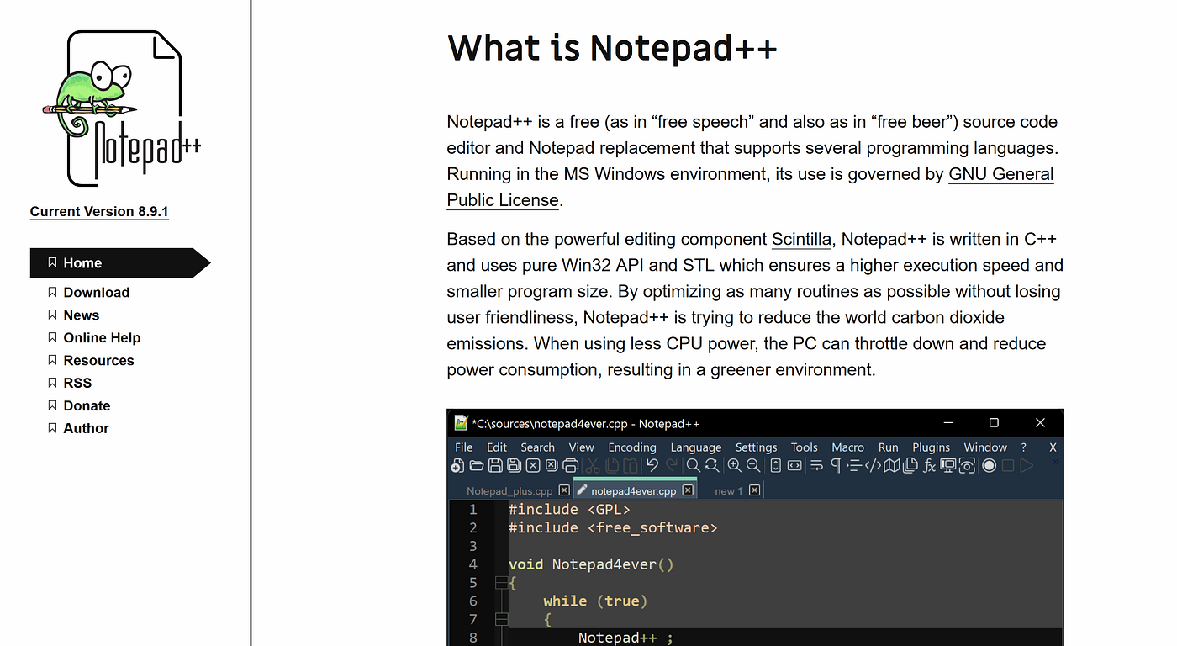Image resolution: width=1177 pixels, height=646 pixels.
Task: Click the Current Version 8.9.1 link
Action: tap(99, 212)
